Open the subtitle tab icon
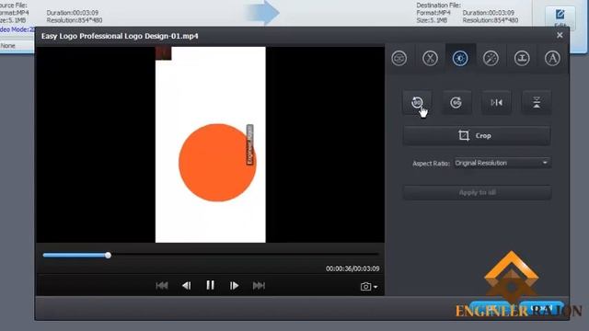 click(398, 59)
